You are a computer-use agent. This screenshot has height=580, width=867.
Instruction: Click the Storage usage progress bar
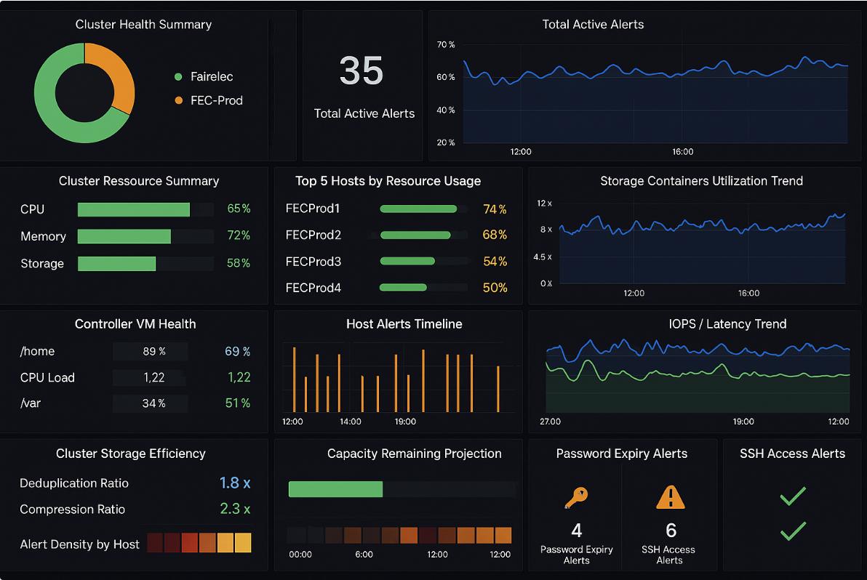145,264
